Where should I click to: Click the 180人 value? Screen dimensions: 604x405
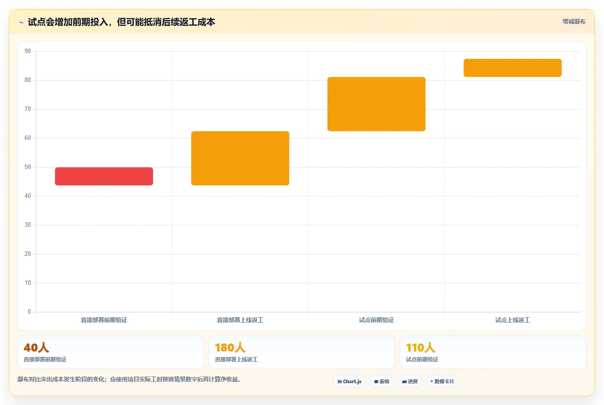(x=230, y=348)
